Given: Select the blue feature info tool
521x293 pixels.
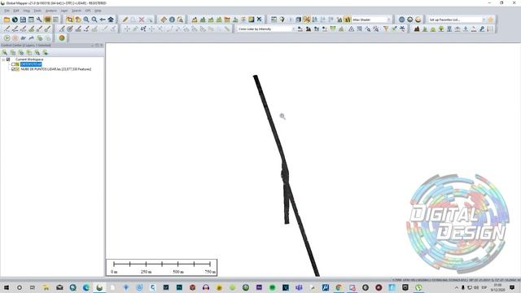Looking at the screenshot, I should point(172,20).
